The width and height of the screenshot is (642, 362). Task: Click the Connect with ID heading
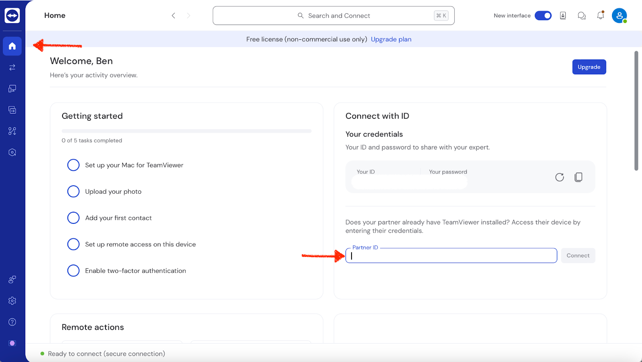377,116
